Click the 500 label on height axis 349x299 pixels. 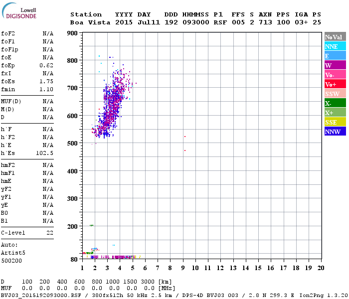(x=72, y=143)
